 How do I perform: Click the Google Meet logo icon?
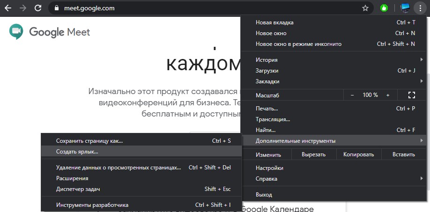coord(16,31)
